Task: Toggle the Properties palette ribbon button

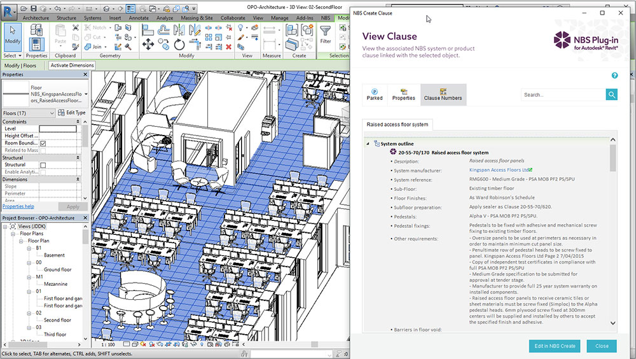Action: coord(36,44)
